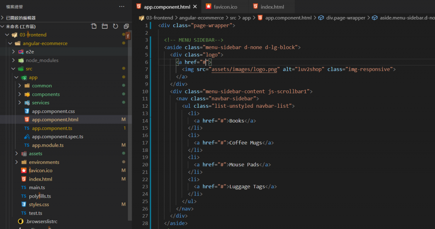Click breadcrumb segment app
Screen dimensions: 435x229
(246, 18)
